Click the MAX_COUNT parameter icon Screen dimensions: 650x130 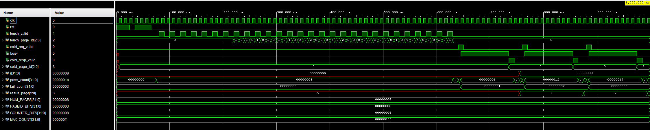pyautogui.click(x=7, y=119)
